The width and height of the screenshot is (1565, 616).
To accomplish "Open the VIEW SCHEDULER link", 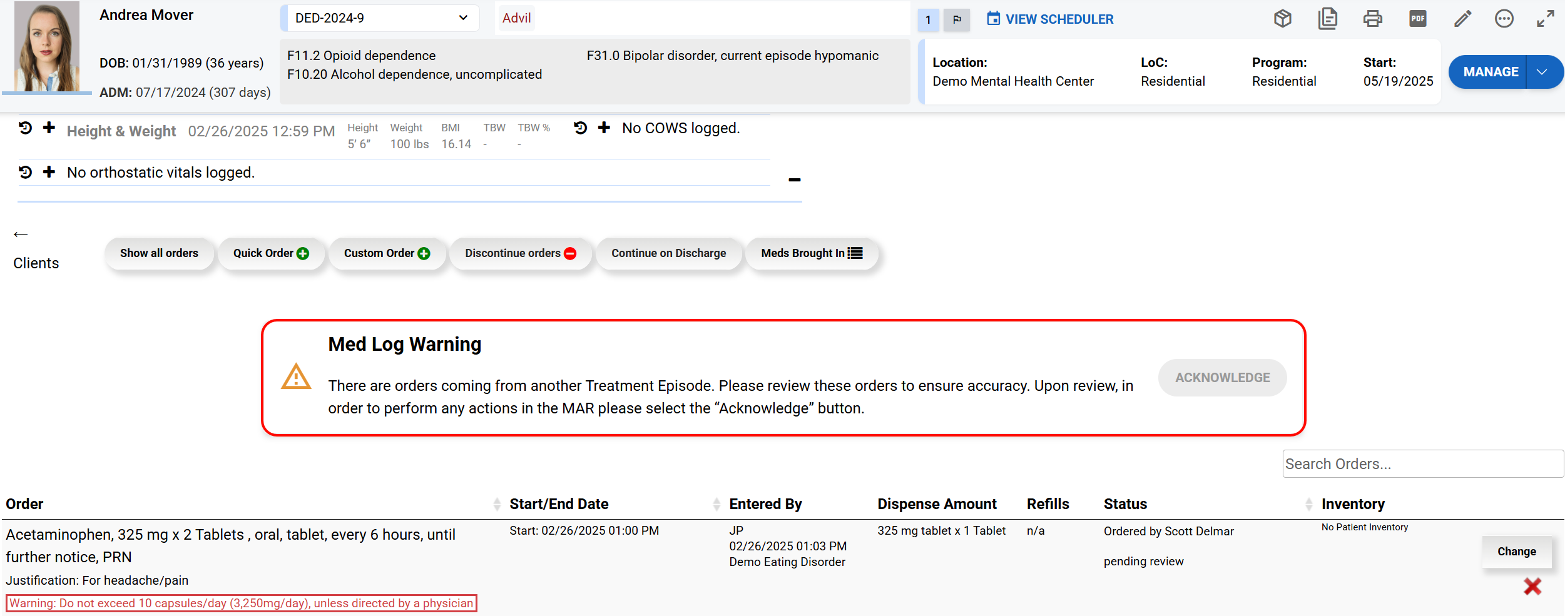I will pyautogui.click(x=1050, y=19).
